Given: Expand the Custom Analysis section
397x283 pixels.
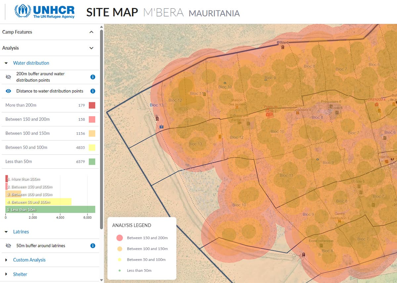Looking at the screenshot, I should 29,260.
